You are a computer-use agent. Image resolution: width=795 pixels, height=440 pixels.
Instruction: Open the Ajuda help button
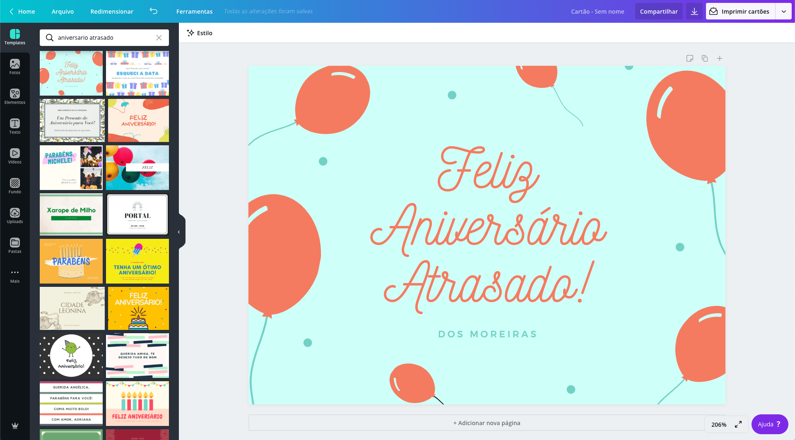[x=770, y=424]
